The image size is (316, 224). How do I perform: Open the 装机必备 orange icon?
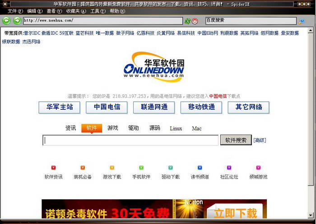point(83,168)
